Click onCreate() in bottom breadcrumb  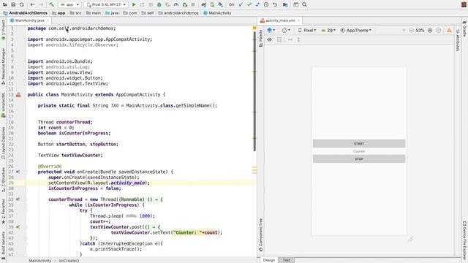click(x=69, y=261)
